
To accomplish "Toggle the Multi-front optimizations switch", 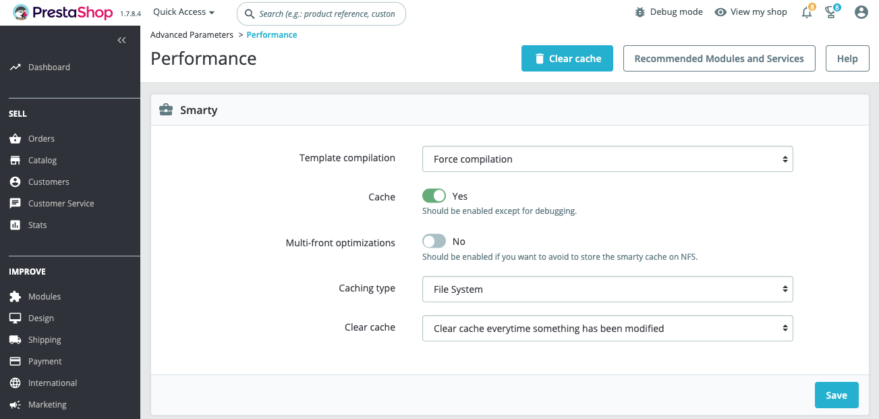I will click(x=434, y=241).
